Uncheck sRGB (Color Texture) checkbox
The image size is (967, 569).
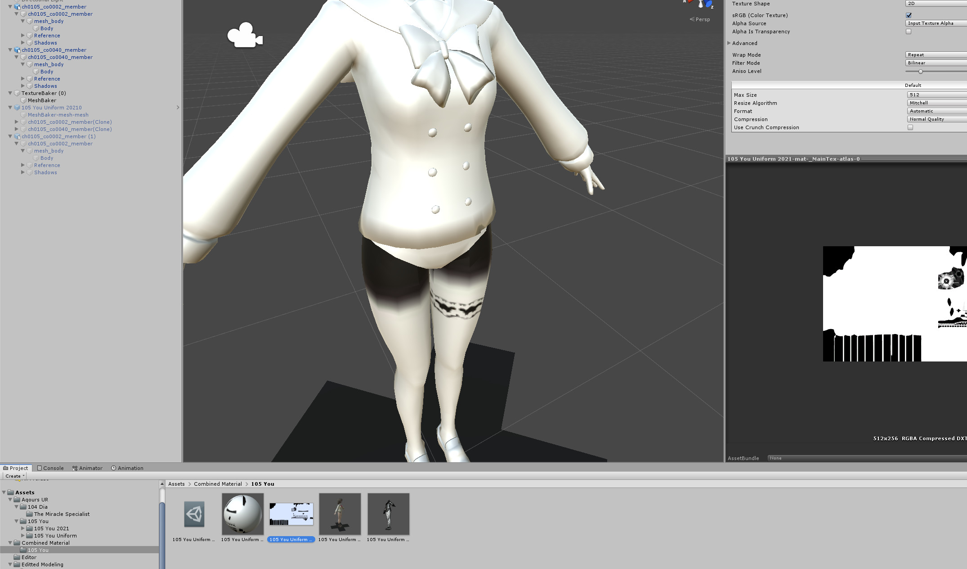point(909,15)
